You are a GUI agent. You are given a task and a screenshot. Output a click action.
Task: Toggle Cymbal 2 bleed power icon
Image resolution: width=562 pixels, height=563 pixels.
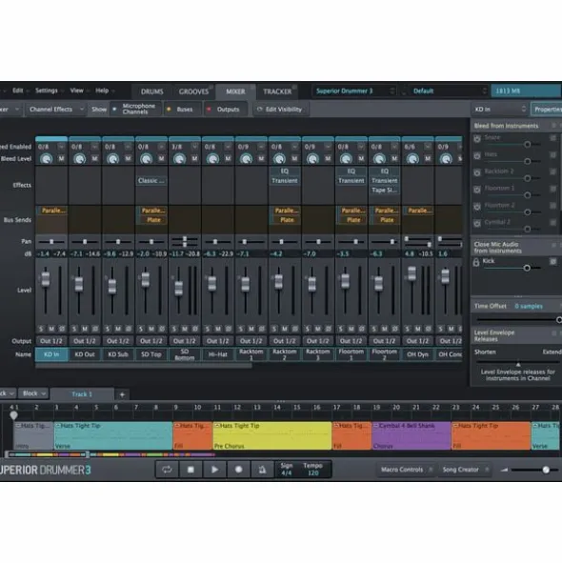point(477,223)
